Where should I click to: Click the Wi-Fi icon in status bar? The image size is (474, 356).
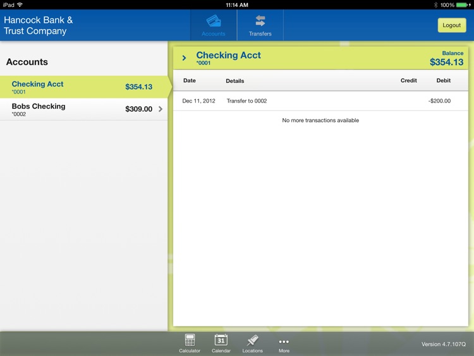pyautogui.click(x=20, y=4)
